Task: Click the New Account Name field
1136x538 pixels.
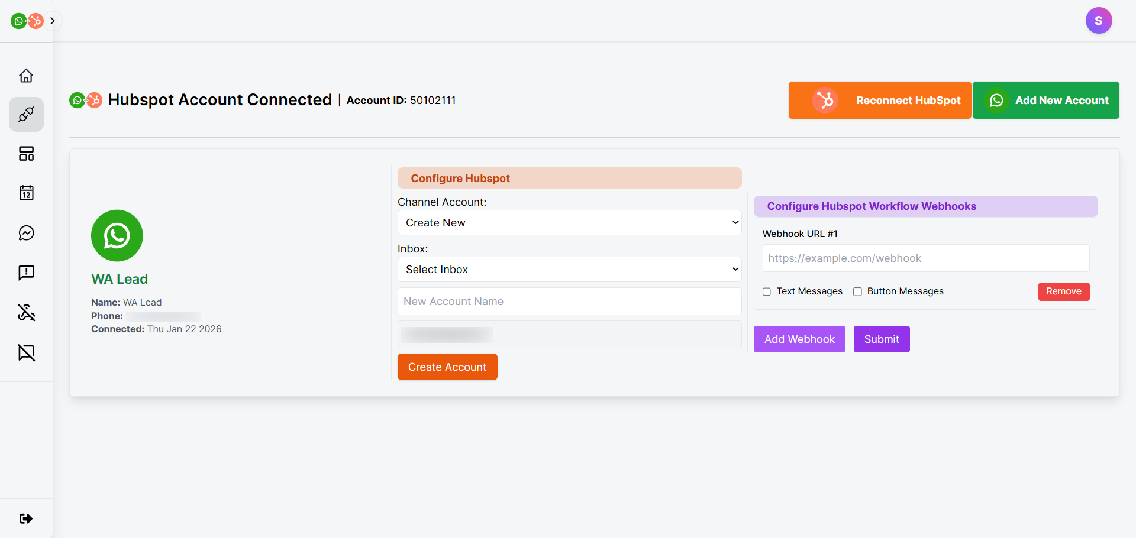Action: pyautogui.click(x=569, y=302)
